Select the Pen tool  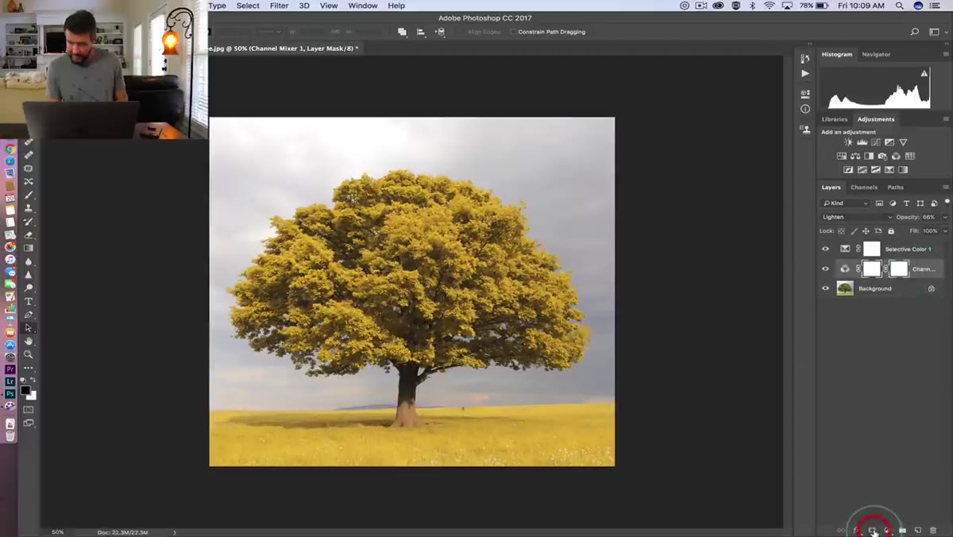[x=29, y=315]
